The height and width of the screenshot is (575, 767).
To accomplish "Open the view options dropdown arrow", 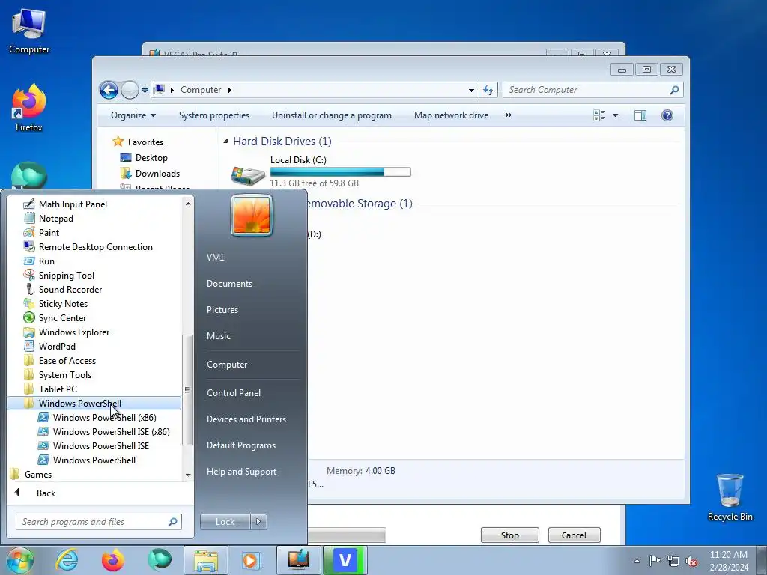I will pyautogui.click(x=616, y=115).
